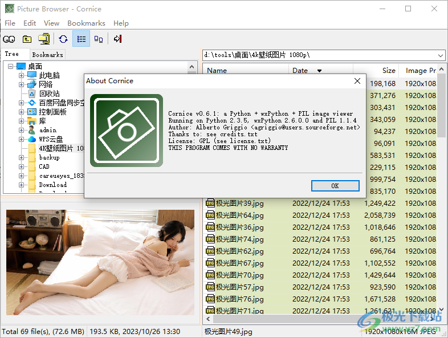
Task: Switch to the Bookmarks tab
Action: point(47,55)
